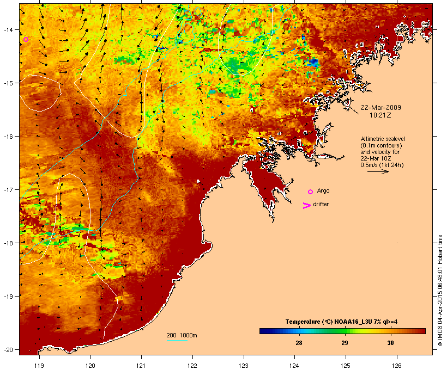Screen dimensions: 447x370
Task: Click latitude axis label -15
Action: (x=7, y=83)
